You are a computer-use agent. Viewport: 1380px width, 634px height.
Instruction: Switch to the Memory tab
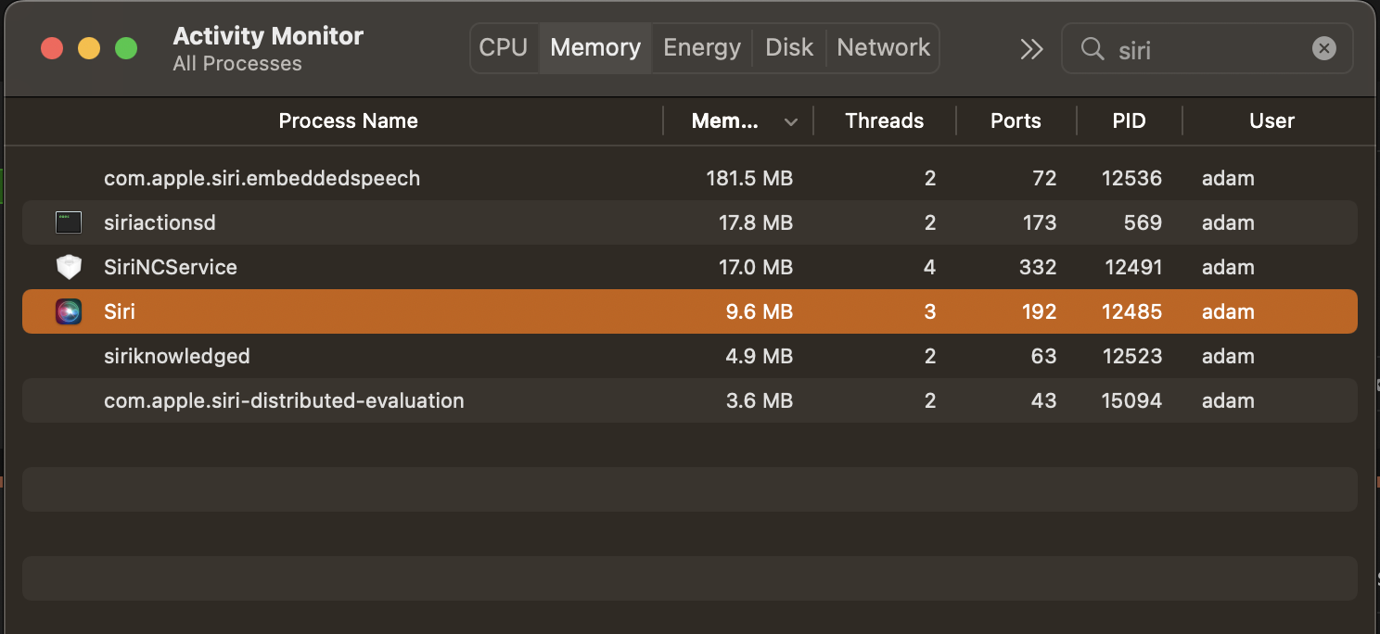(595, 47)
